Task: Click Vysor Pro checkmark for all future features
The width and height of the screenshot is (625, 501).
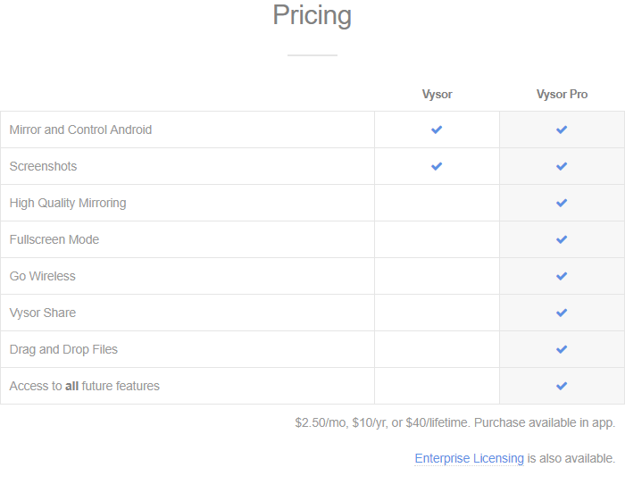Action: (x=562, y=386)
